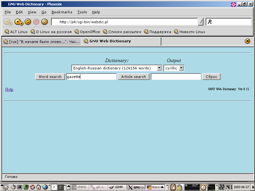255x191 pixels.
Task: Open the Bookmarks menu
Action: click(x=62, y=12)
